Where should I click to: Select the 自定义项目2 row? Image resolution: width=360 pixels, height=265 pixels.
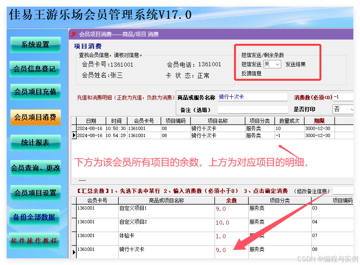212,225
